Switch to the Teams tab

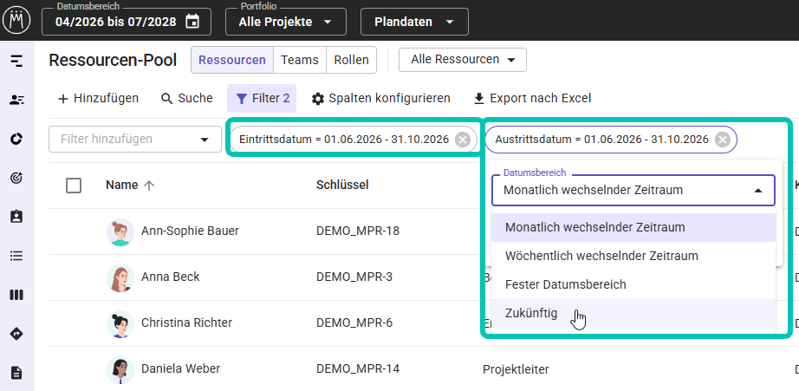coord(300,60)
